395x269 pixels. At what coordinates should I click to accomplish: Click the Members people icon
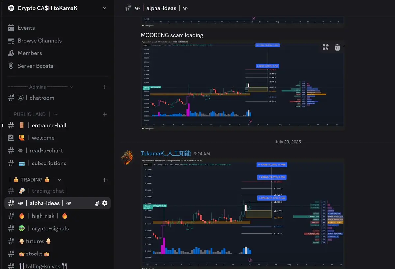[x=11, y=53]
